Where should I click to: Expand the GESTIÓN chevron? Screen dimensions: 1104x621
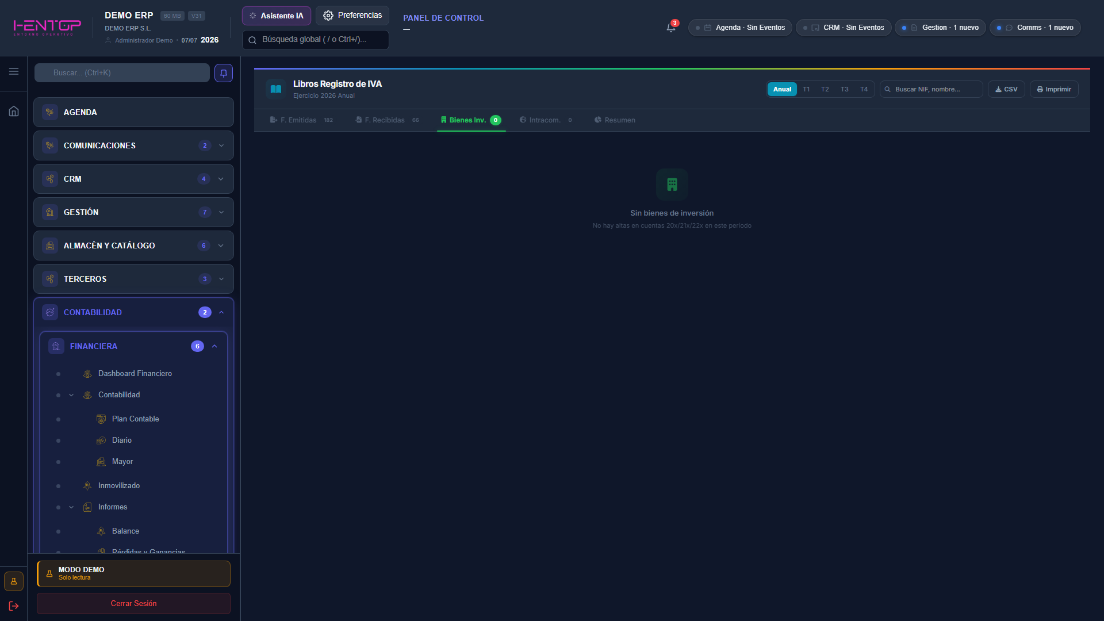221,212
